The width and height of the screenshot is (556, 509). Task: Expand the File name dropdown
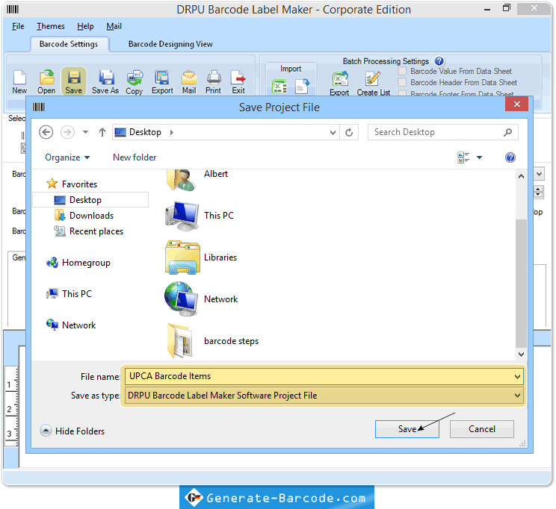coord(517,376)
